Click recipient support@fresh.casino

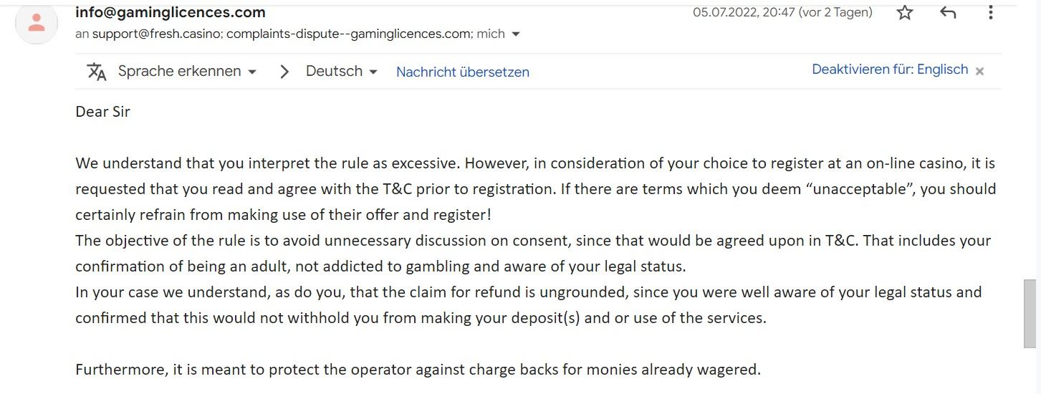[x=156, y=34]
